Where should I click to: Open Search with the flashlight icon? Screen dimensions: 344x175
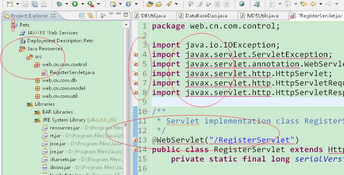(169, 4)
